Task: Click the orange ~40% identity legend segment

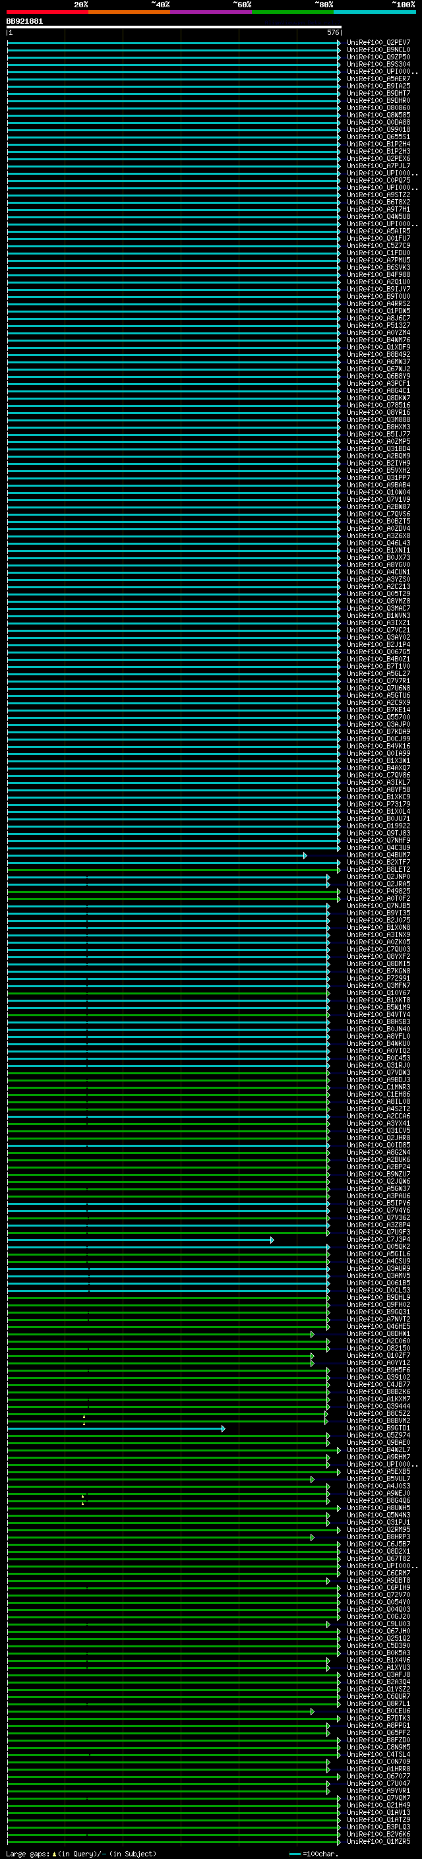Action: click(129, 12)
